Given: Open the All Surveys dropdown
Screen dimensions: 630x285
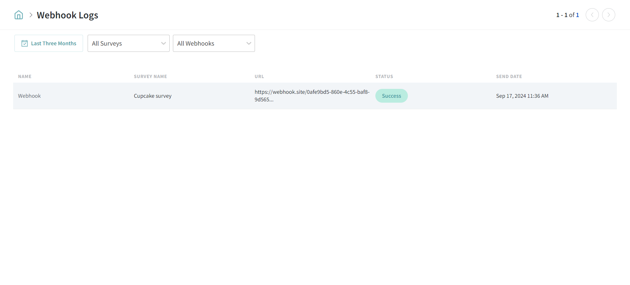Looking at the screenshot, I should pos(125,43).
